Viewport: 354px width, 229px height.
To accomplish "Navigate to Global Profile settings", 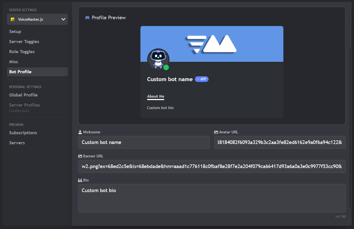I will 23,95.
